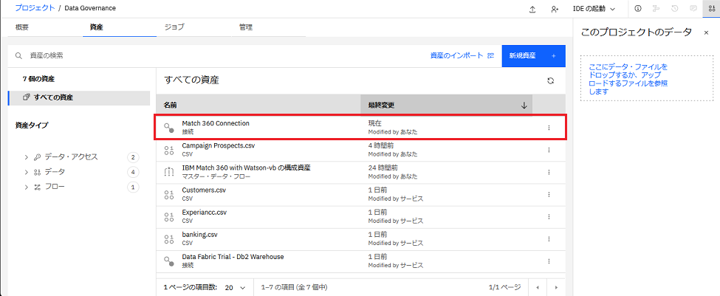Screen dimensions: 720x296
Task: Open Experiancc.csv asset
Action: [x=205, y=213]
